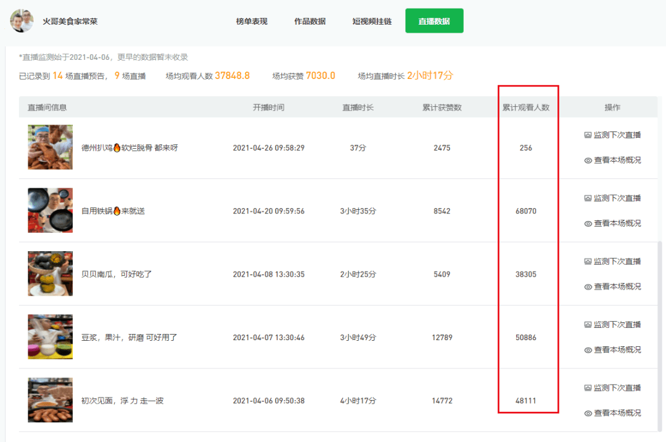
Task: Click 监测下次直播 for the 初次见面 livestream
Action: (617, 388)
